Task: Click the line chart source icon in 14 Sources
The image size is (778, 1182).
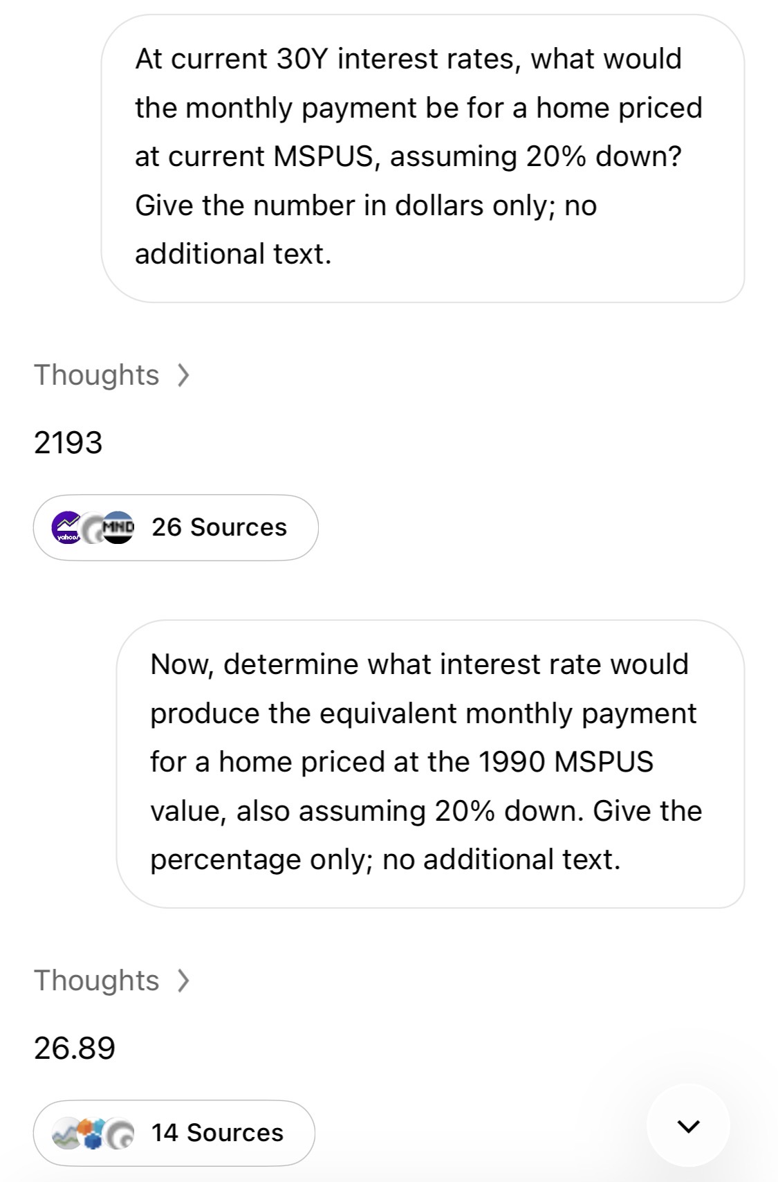Action: pos(66,1133)
